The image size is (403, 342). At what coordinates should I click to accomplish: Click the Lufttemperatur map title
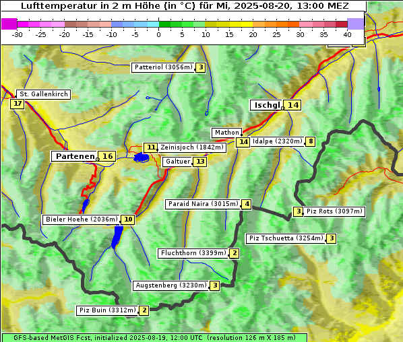185,5
